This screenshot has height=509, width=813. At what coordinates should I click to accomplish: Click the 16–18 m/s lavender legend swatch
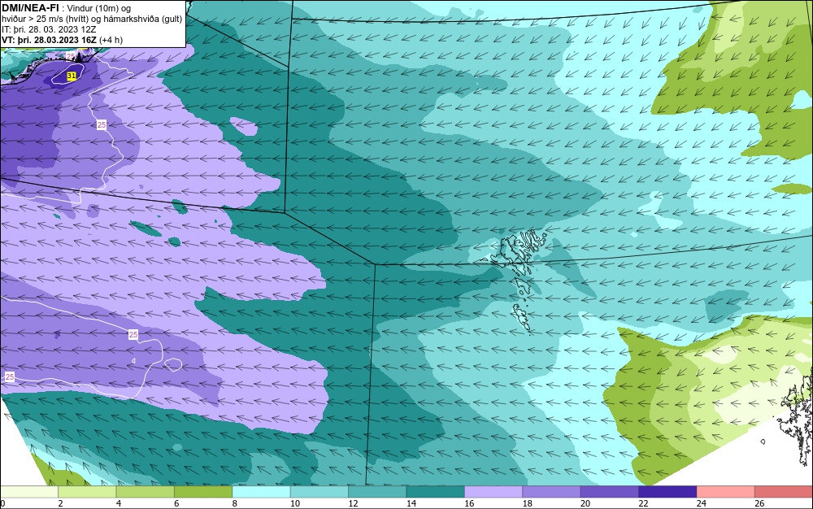point(493,492)
